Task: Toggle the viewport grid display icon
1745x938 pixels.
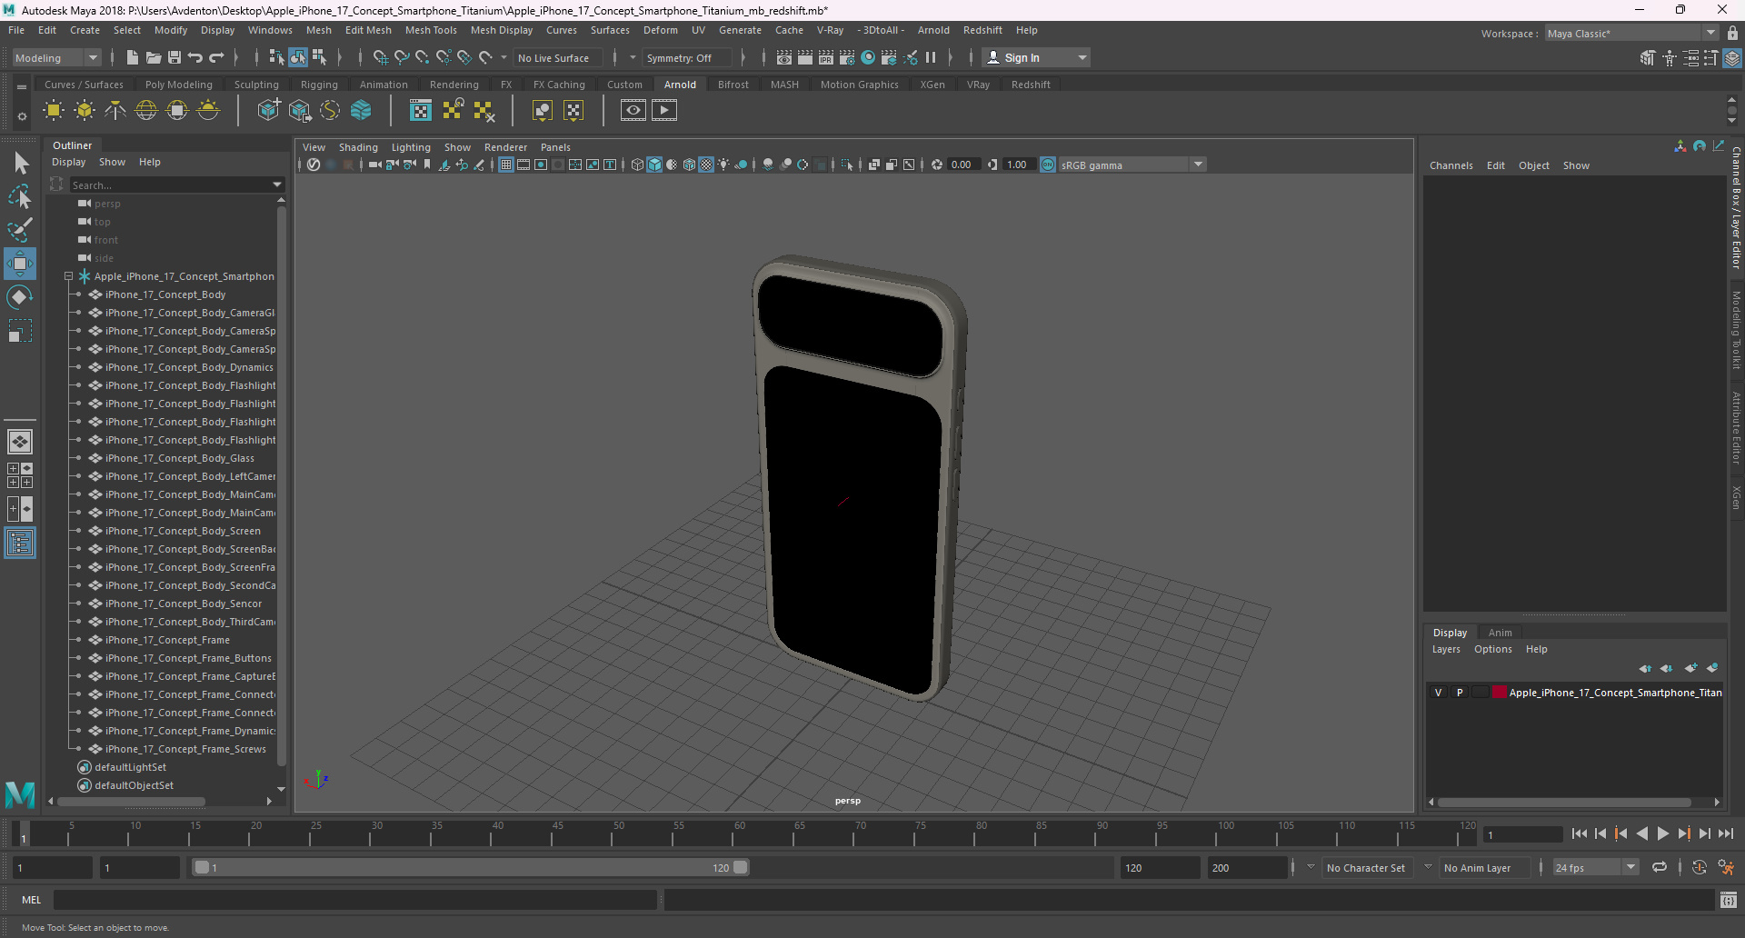Action: (x=506, y=165)
